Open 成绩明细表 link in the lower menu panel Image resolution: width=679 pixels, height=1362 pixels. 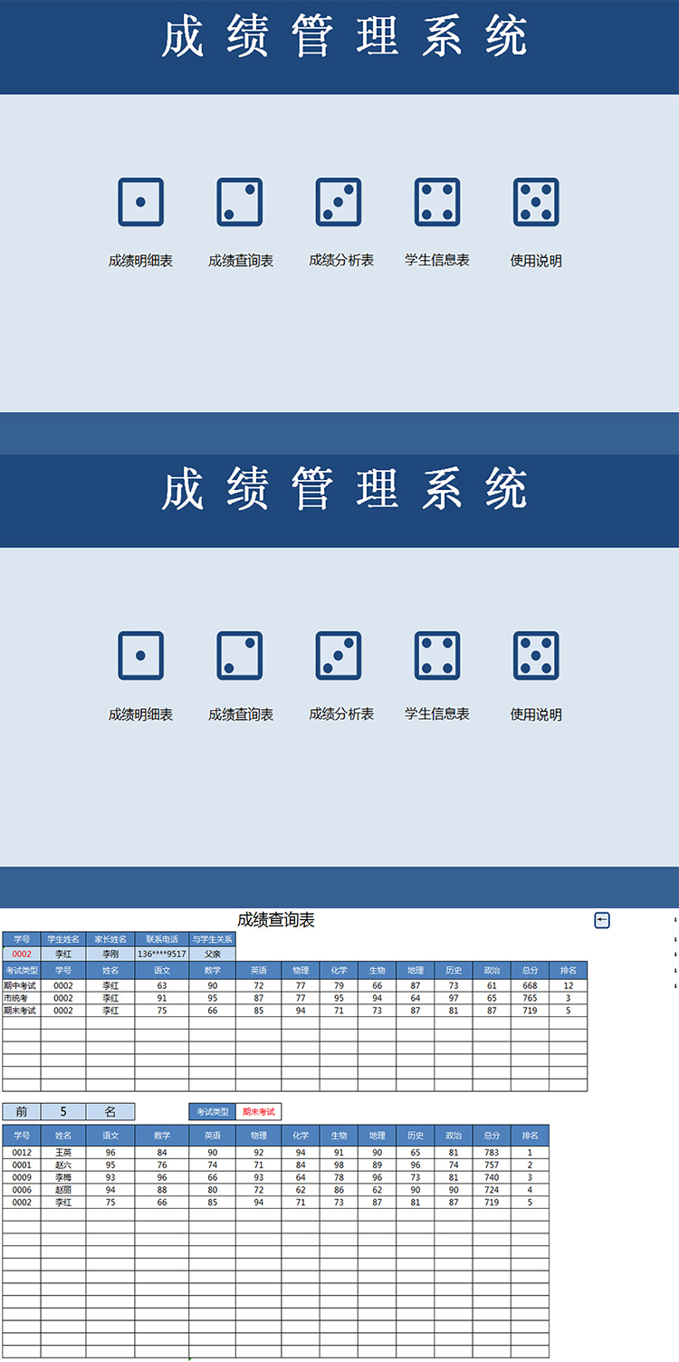tap(140, 715)
